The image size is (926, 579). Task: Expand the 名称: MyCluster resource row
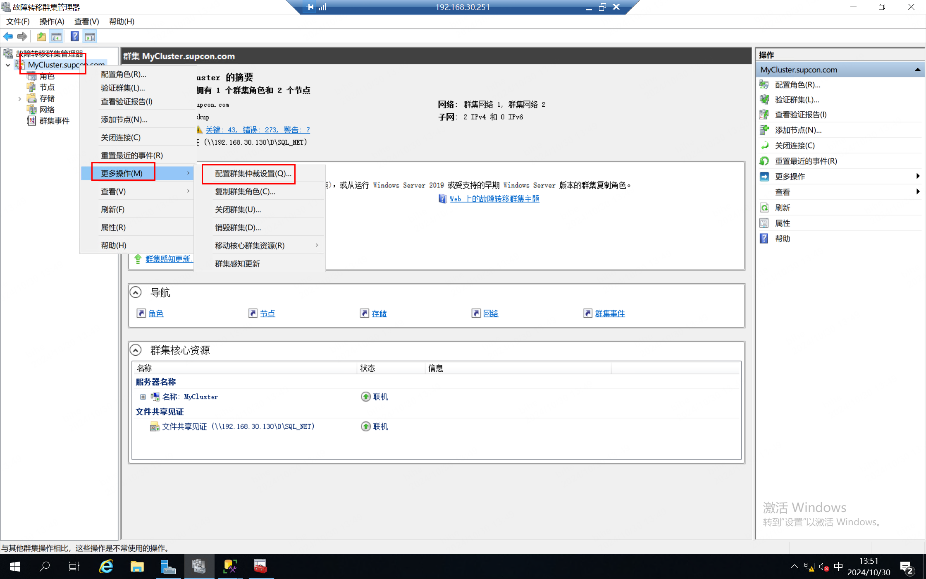click(x=143, y=397)
